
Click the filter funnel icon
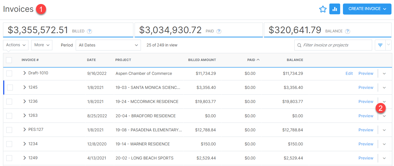[x=380, y=45]
